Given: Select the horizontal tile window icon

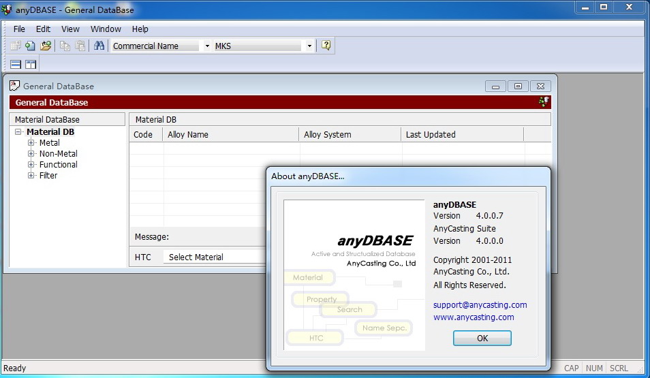Looking at the screenshot, I should (x=16, y=64).
